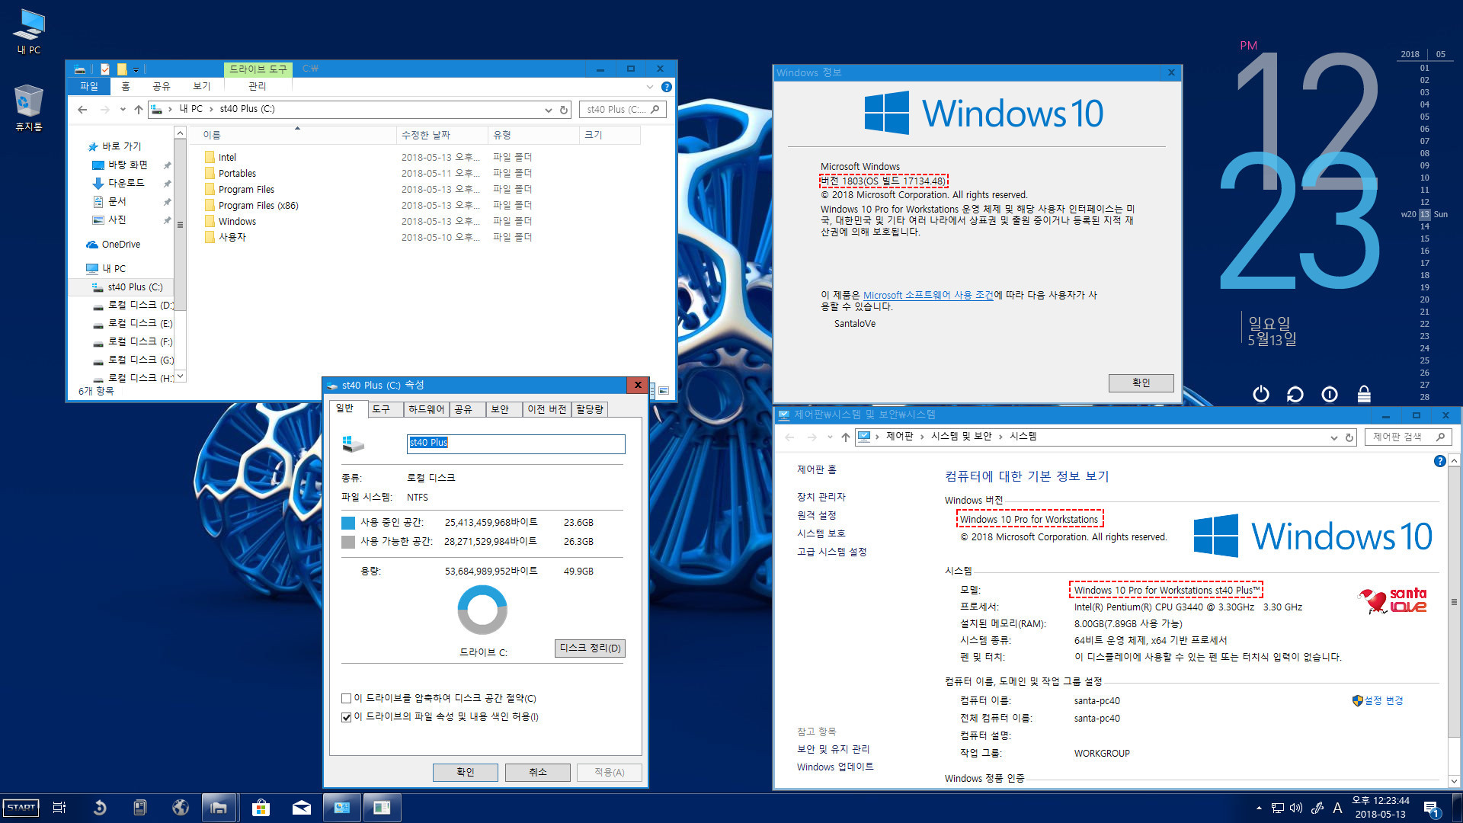Switch to the 이전 버전 tab
This screenshot has height=823, width=1463.
point(547,409)
